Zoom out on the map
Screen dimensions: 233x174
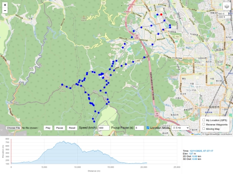click(x=5, y=11)
